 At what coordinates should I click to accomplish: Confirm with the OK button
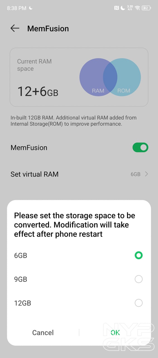(115, 333)
